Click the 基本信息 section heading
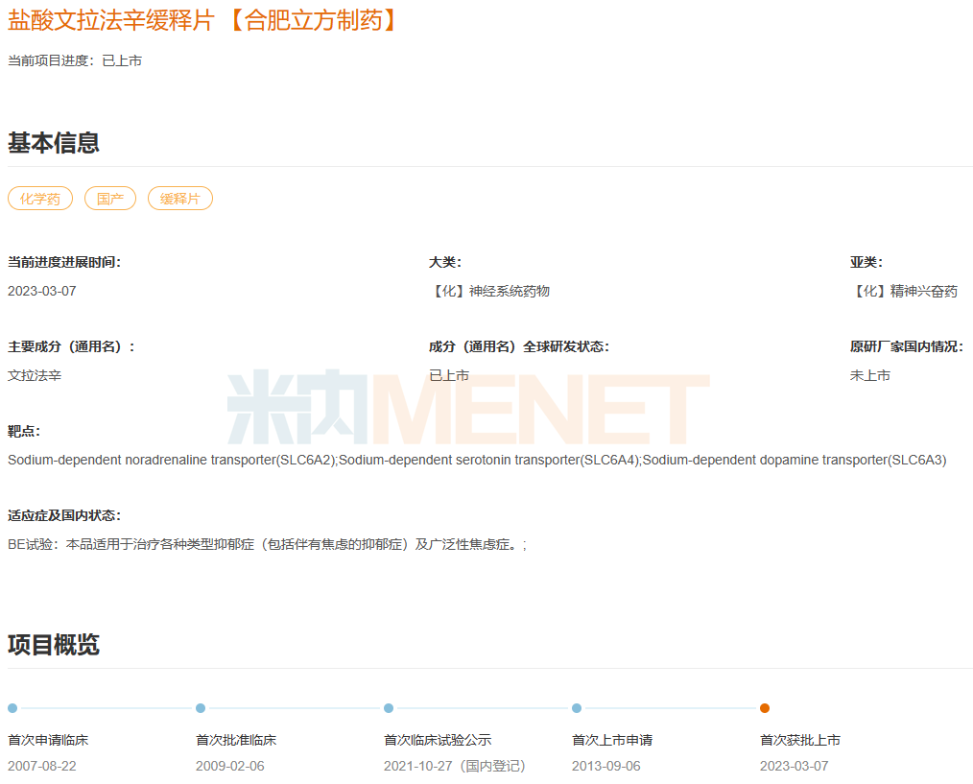Viewport: 973px width, 784px height. coord(54,143)
